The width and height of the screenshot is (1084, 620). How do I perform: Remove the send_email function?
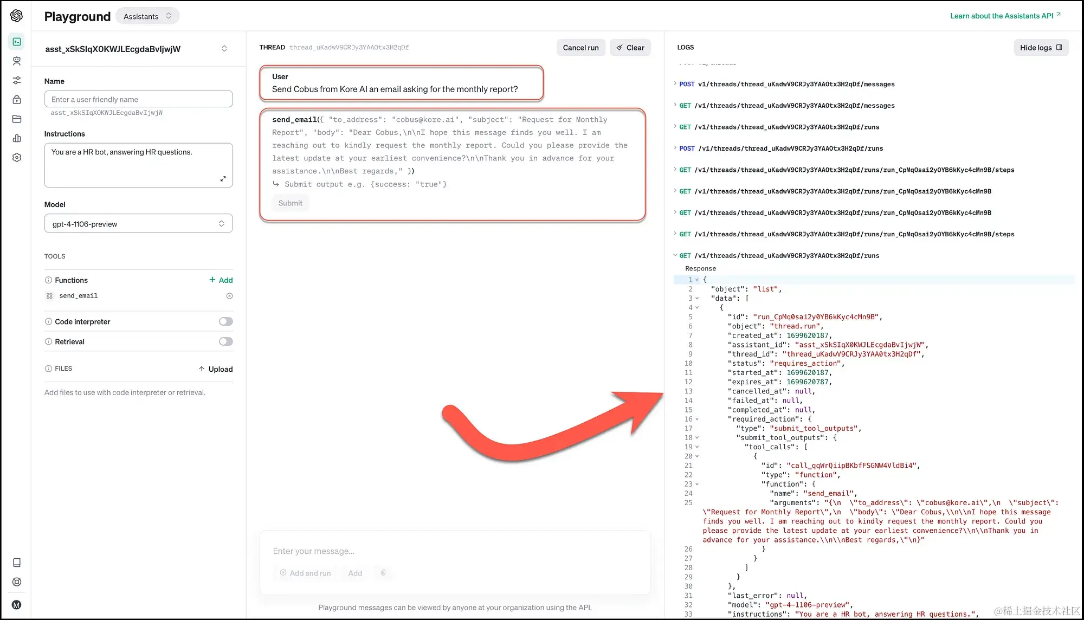pos(229,296)
